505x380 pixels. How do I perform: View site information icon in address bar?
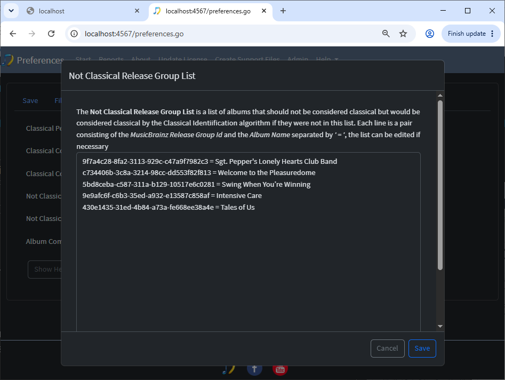coord(74,34)
